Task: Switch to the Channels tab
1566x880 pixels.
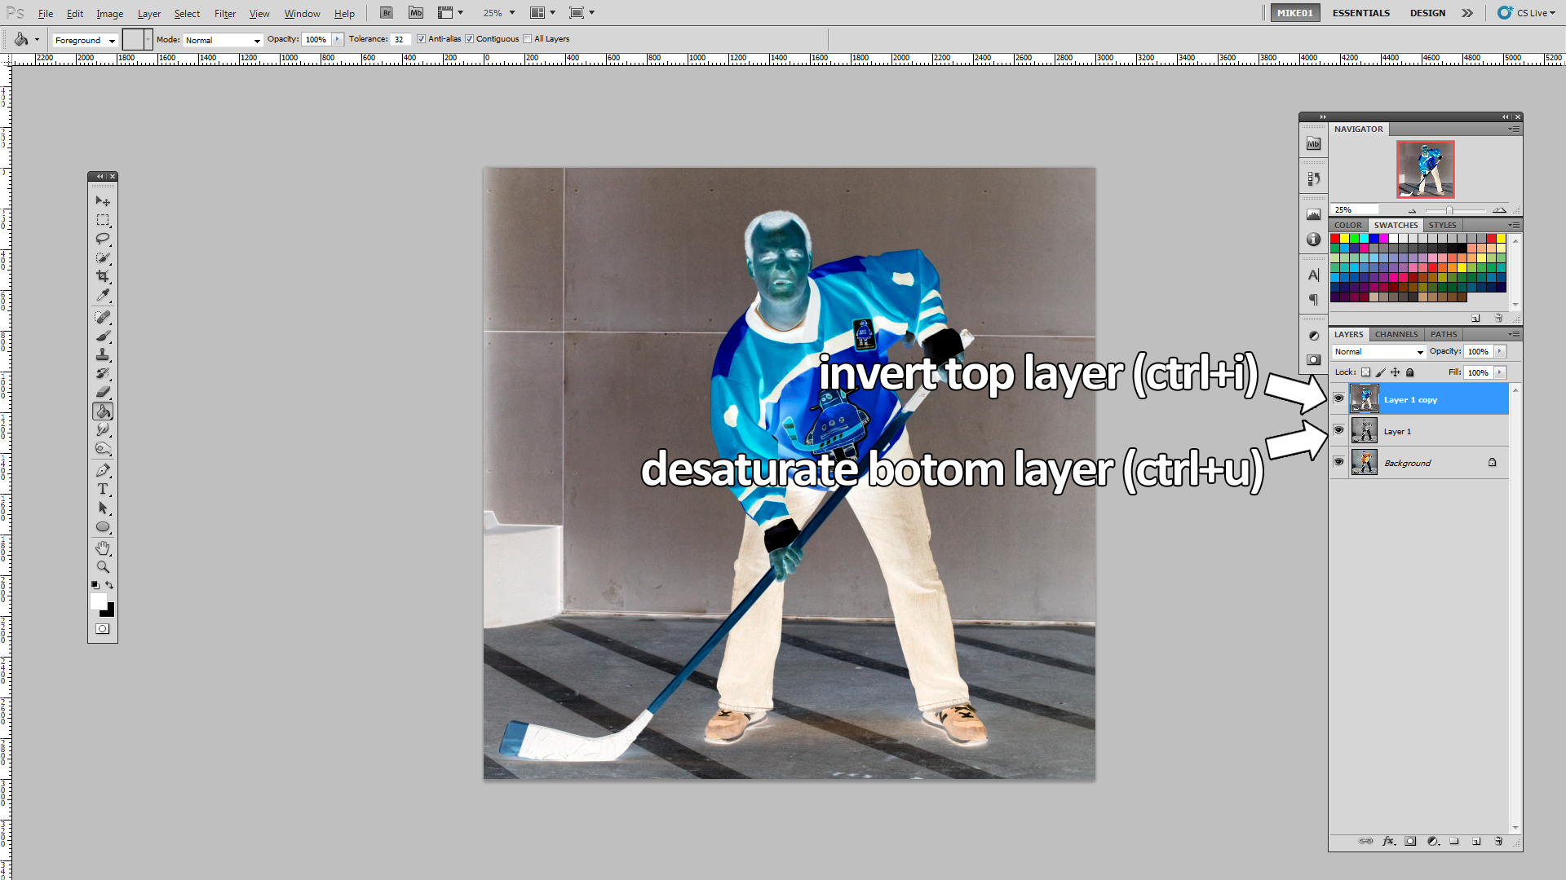Action: 1396,334
